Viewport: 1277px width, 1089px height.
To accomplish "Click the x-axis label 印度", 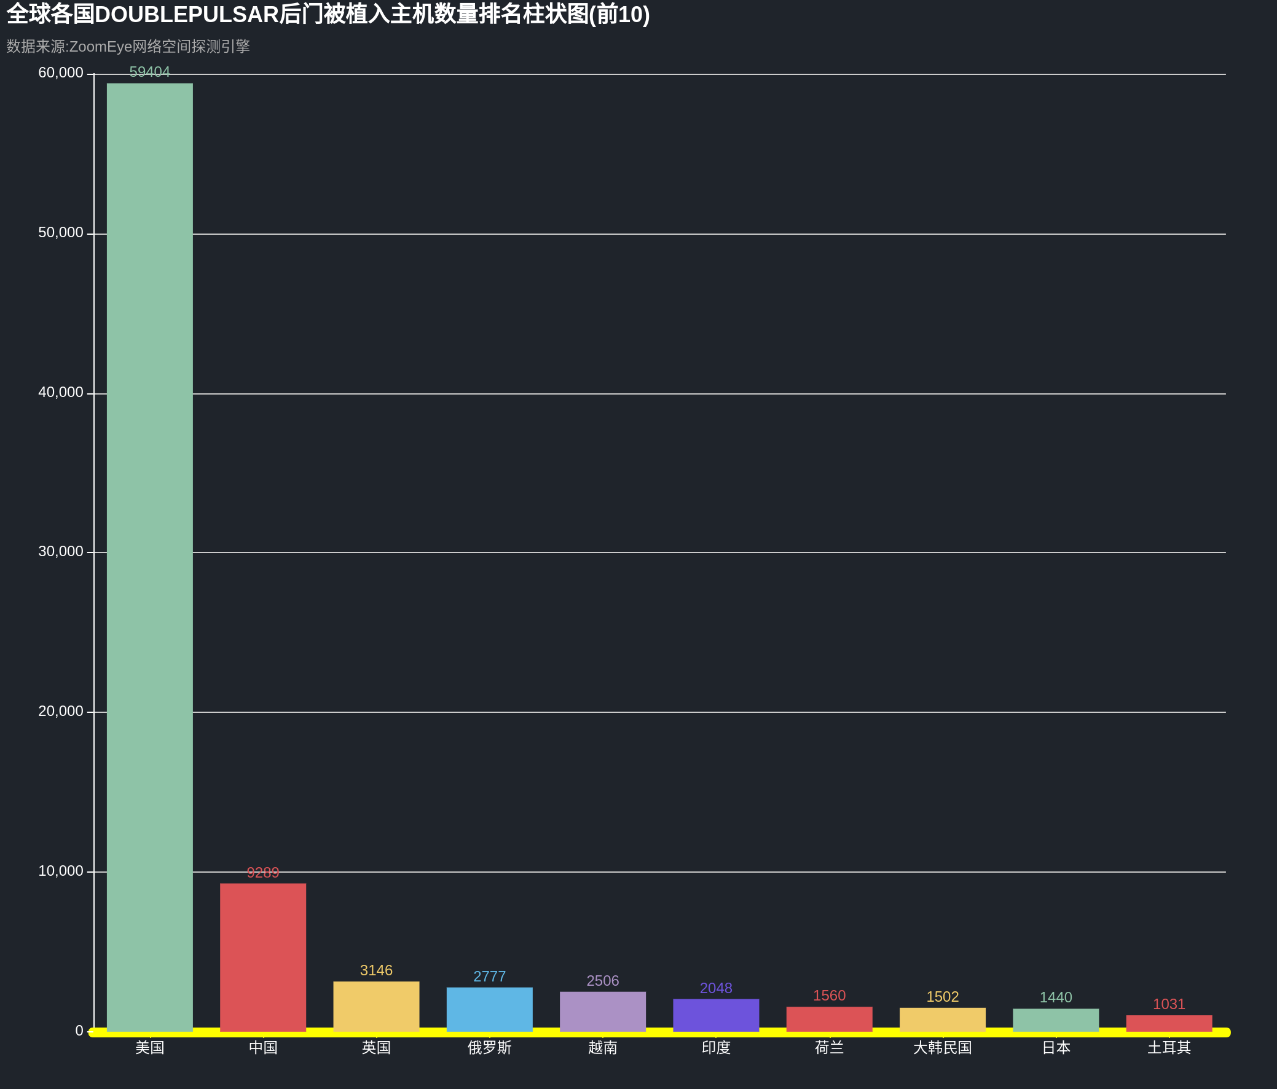I will [716, 1047].
